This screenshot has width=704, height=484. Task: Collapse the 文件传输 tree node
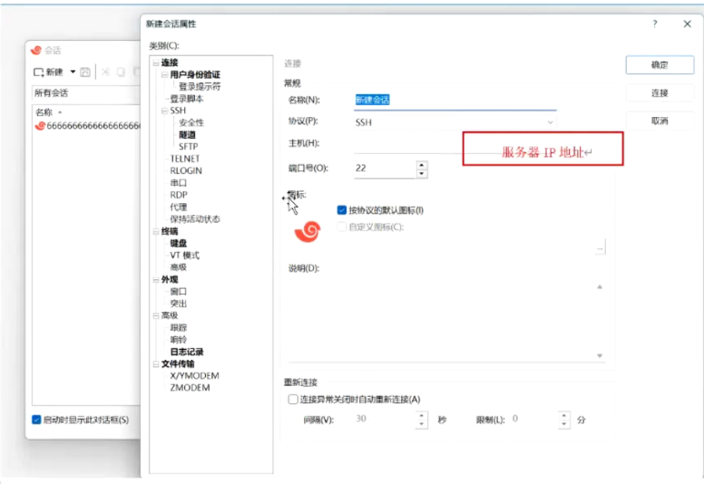coord(156,364)
